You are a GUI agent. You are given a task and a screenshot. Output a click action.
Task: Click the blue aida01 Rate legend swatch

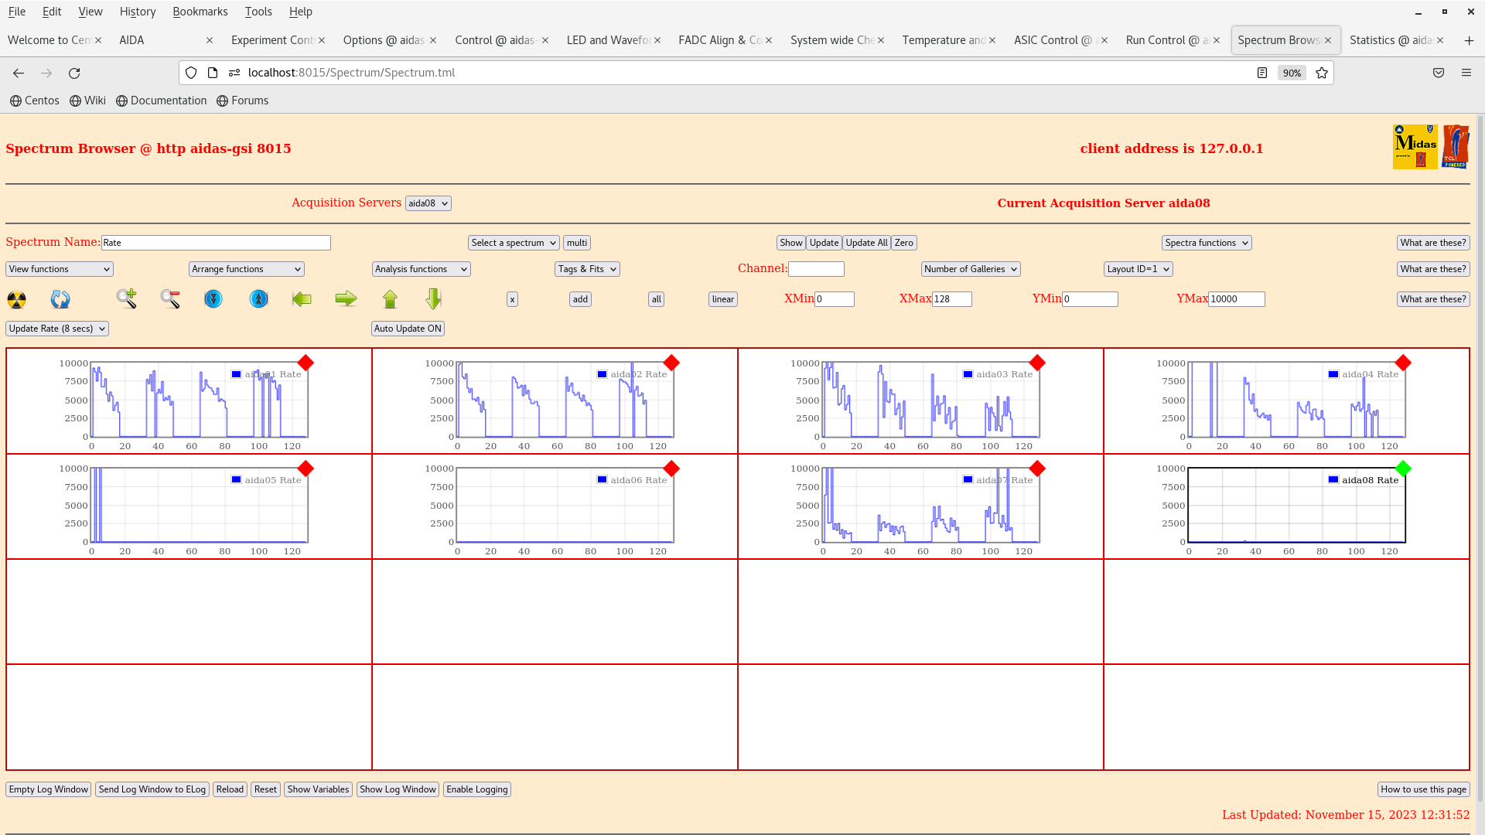click(237, 374)
